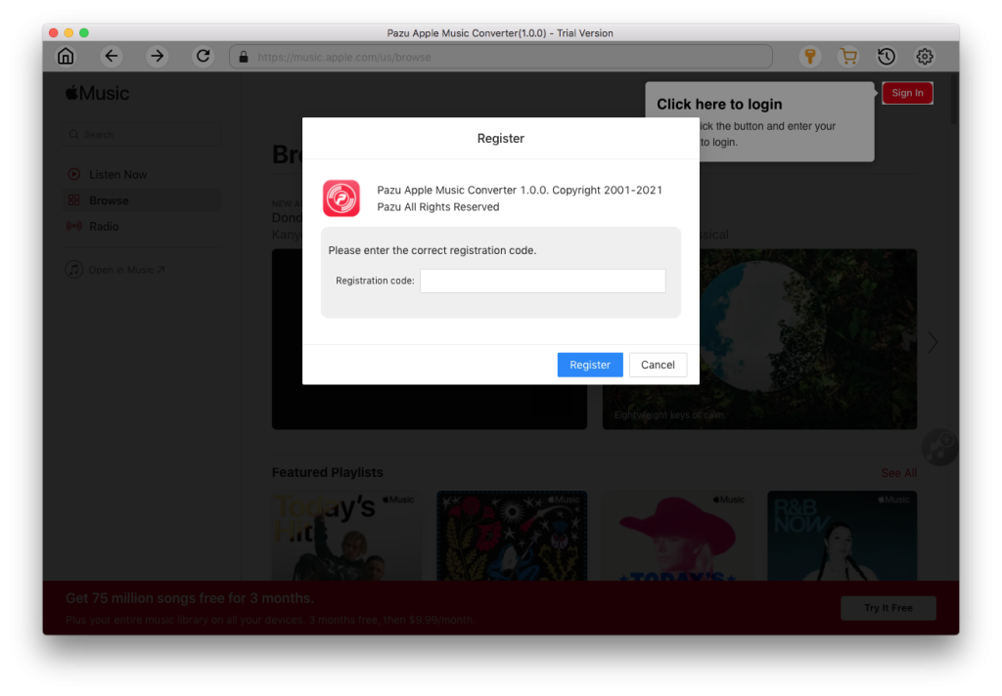
Task: Open the R&B Now playlist thumbnail
Action: click(843, 536)
